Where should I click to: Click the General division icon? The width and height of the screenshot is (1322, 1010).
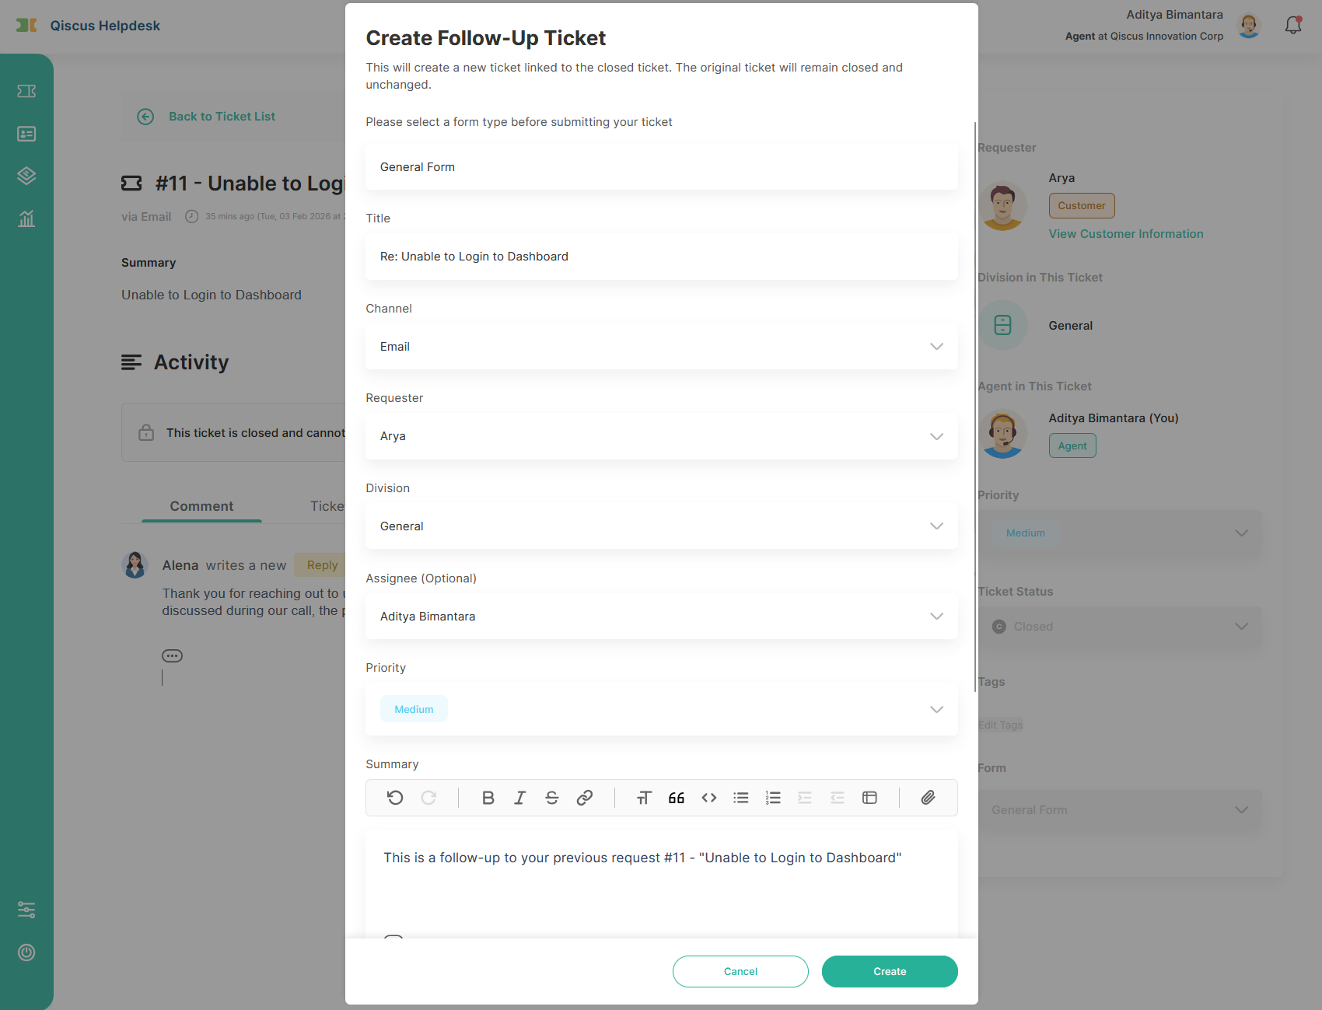pyautogui.click(x=1002, y=325)
